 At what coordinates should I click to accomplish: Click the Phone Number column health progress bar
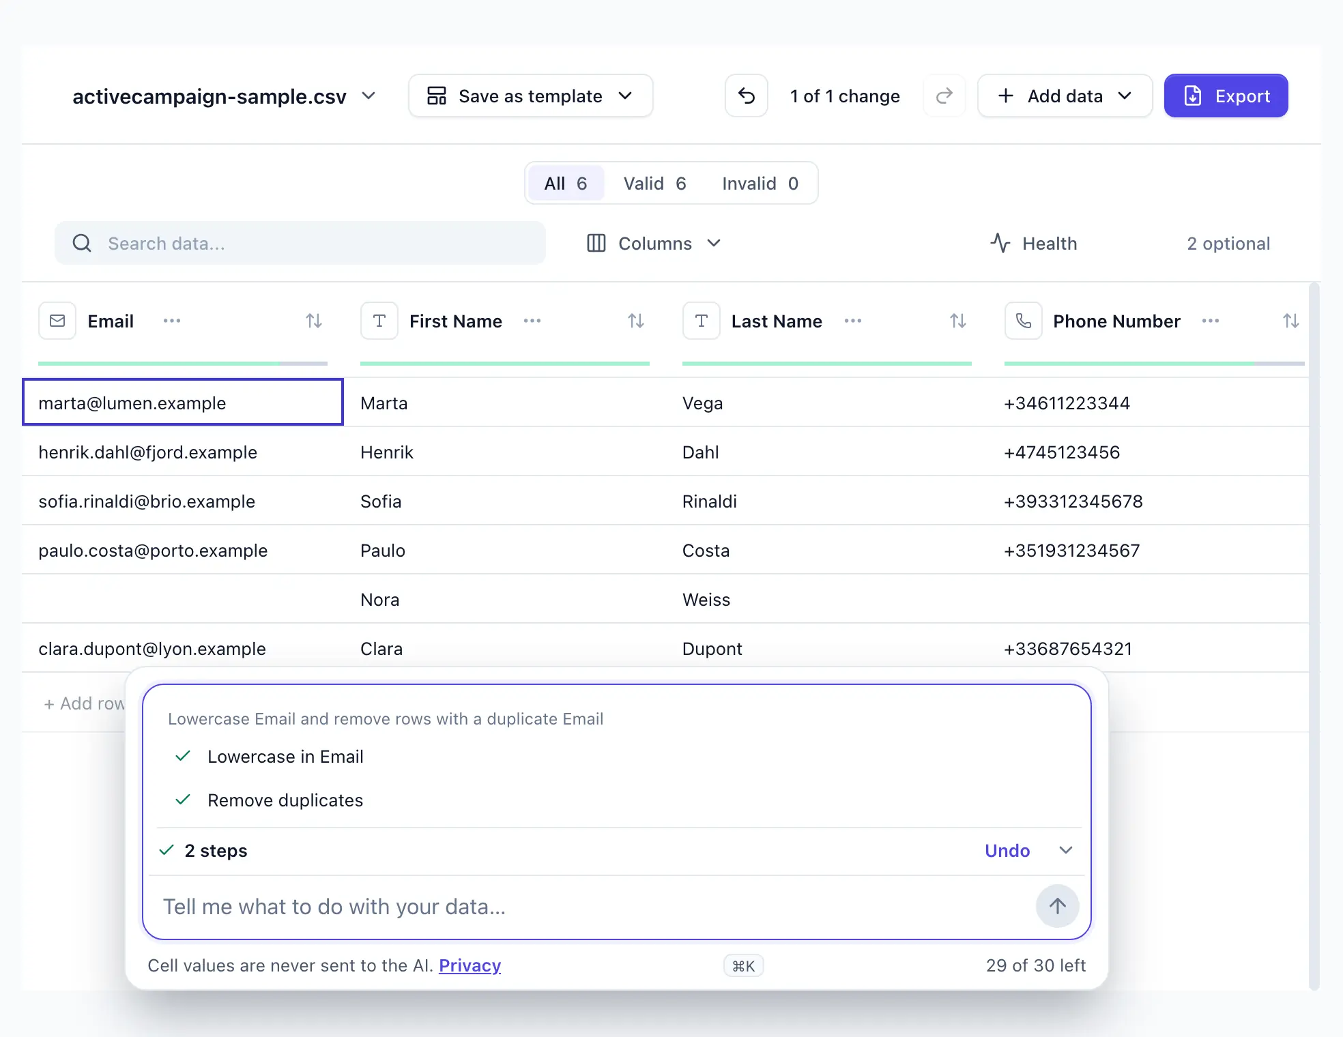tap(1155, 364)
